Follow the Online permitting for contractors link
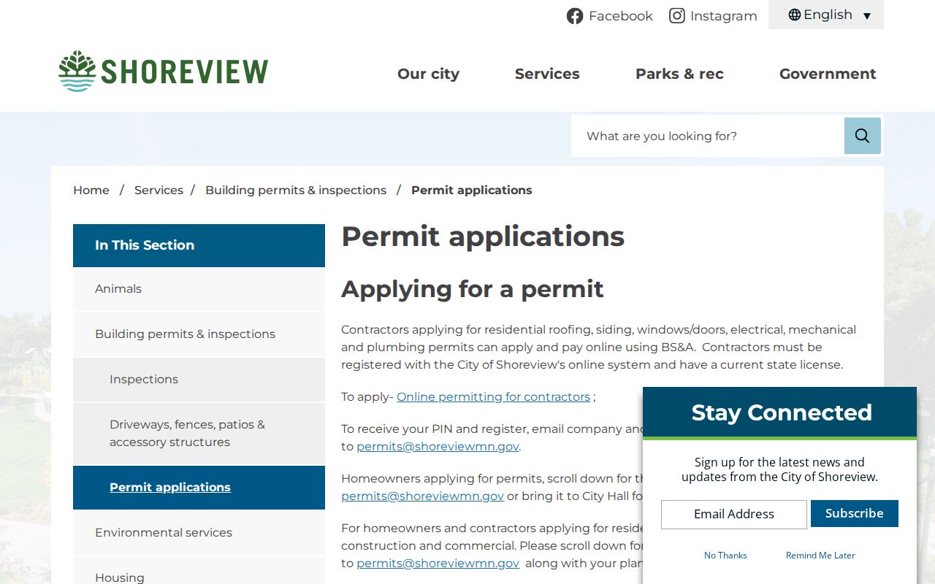The height and width of the screenshot is (584, 935). tap(493, 396)
